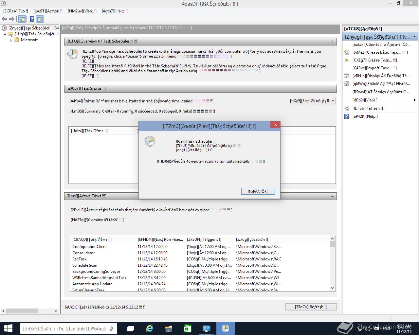Click Connect to Another Computer action
The width and height of the screenshot is (419, 335).
point(381,44)
